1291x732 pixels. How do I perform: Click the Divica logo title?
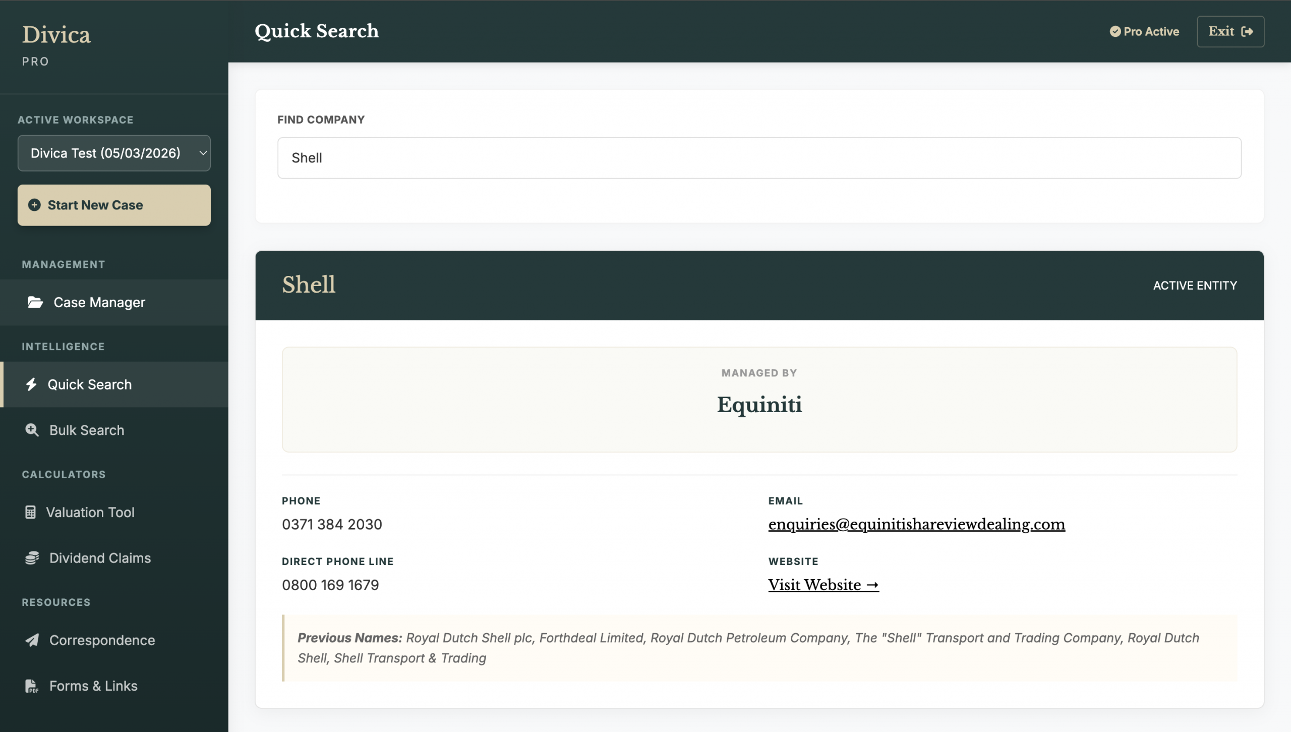pos(56,34)
